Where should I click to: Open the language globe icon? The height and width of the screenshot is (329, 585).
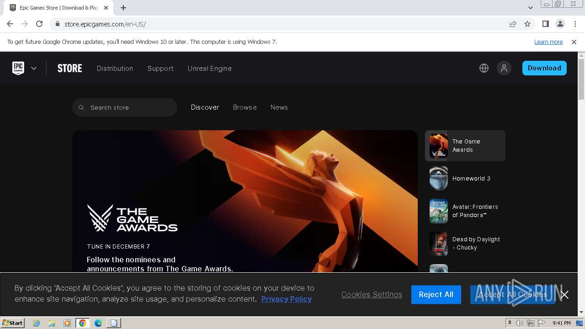[484, 68]
